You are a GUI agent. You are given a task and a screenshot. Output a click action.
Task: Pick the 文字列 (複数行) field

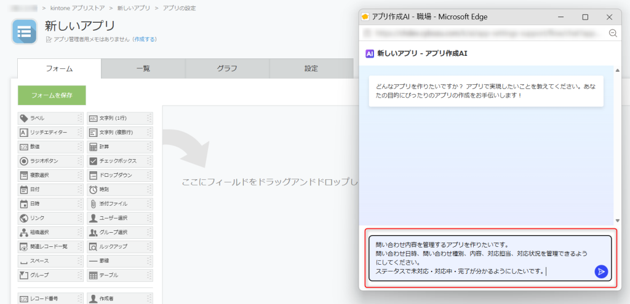tap(120, 133)
